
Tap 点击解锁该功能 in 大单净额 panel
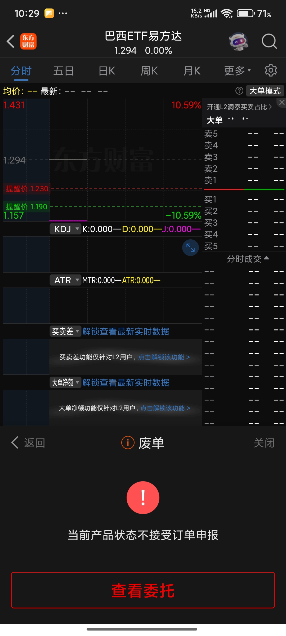coord(166,408)
